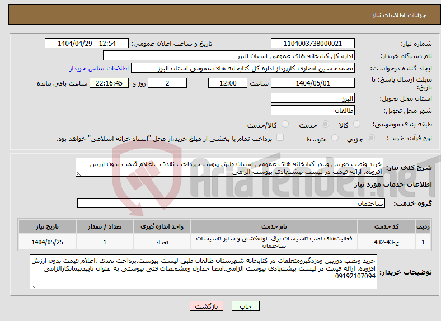
Task: Click the ردیف column header
Action: (x=423, y=226)
